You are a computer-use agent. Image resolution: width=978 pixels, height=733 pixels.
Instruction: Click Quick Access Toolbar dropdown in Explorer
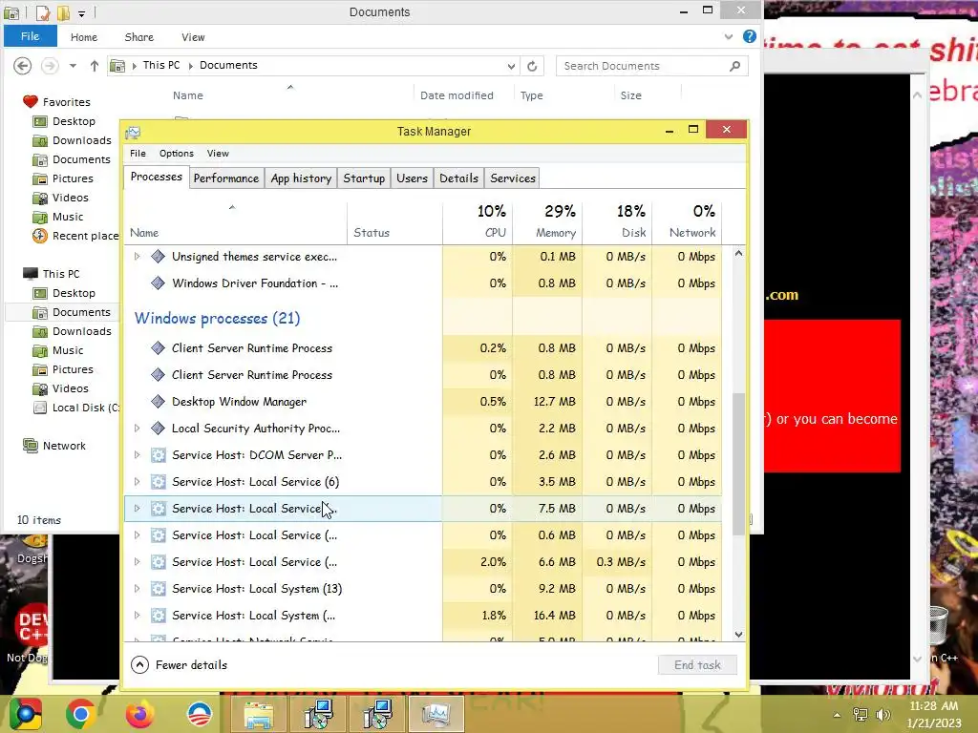pos(82,13)
